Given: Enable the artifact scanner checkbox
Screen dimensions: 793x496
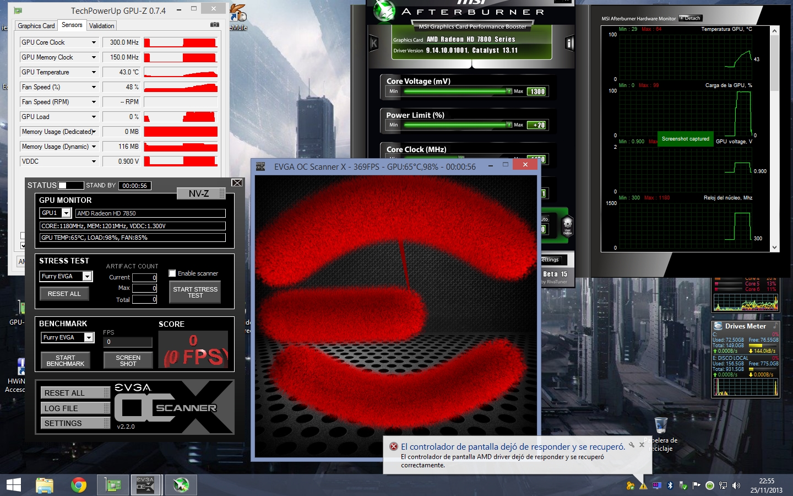Looking at the screenshot, I should pyautogui.click(x=172, y=273).
